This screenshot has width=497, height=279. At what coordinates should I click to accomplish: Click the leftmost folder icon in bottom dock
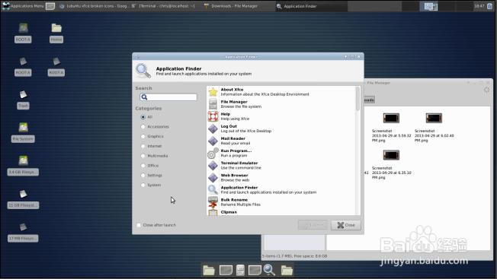pos(209,270)
